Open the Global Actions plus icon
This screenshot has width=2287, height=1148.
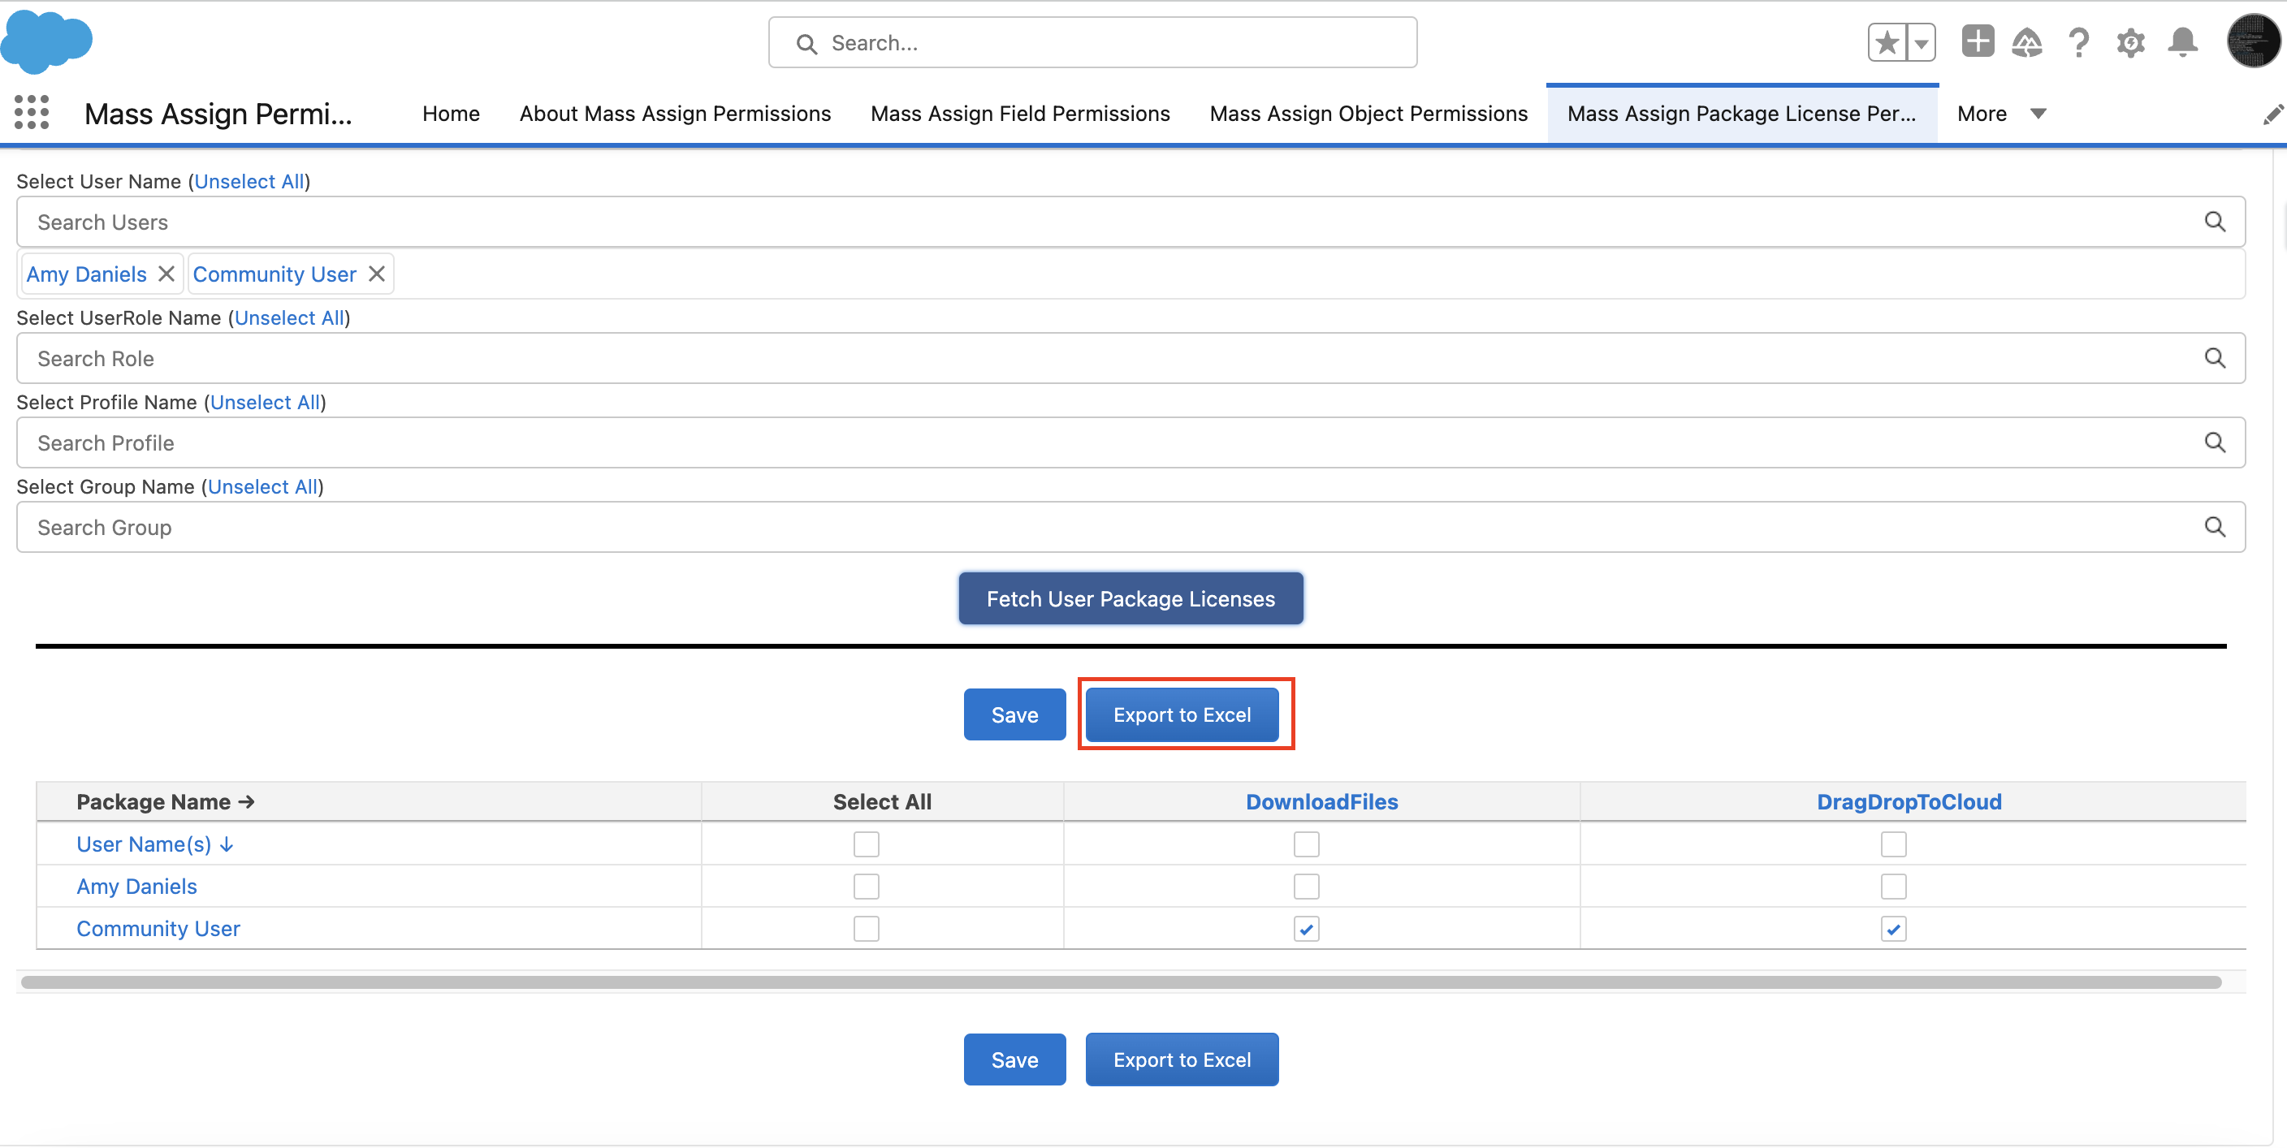coord(1977,41)
